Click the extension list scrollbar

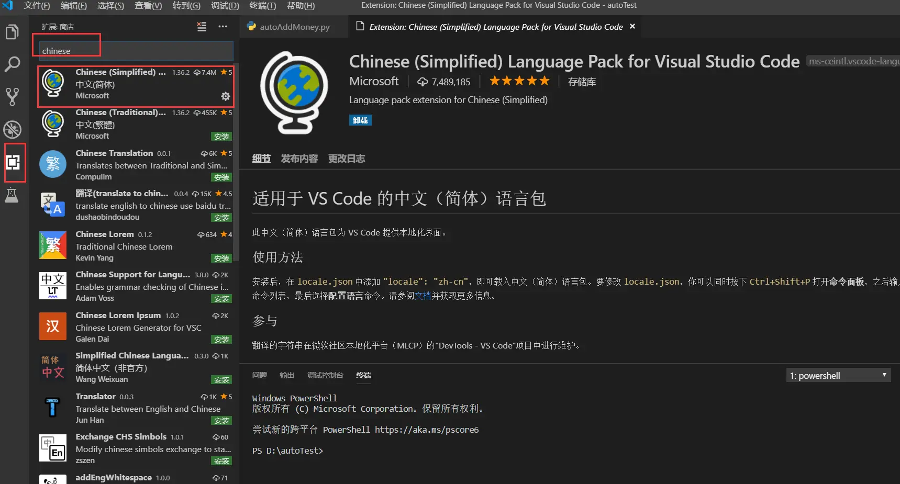coord(236,162)
